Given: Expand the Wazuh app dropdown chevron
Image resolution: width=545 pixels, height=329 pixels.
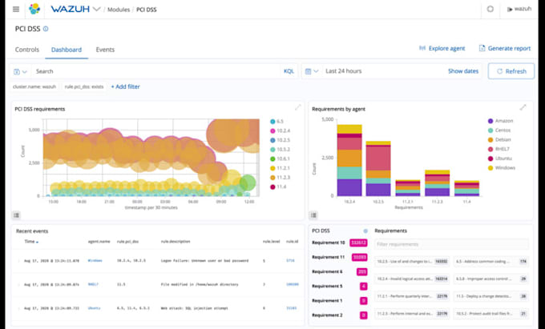Looking at the screenshot, I should pos(97,9).
